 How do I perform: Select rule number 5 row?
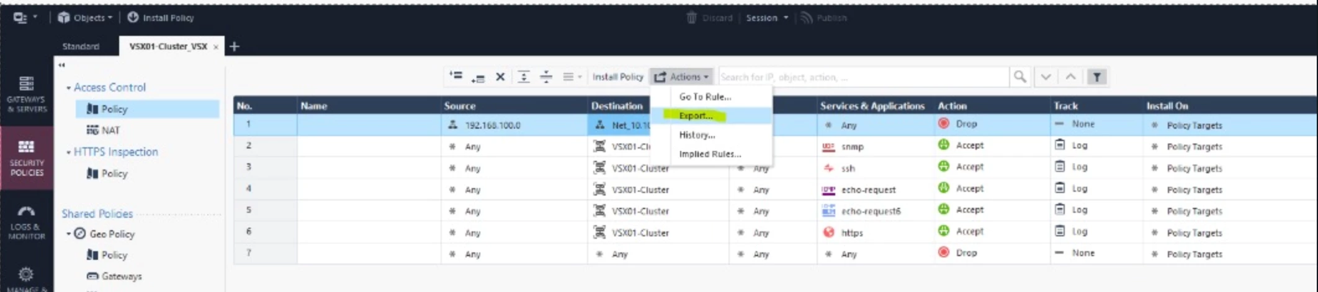coord(249,210)
